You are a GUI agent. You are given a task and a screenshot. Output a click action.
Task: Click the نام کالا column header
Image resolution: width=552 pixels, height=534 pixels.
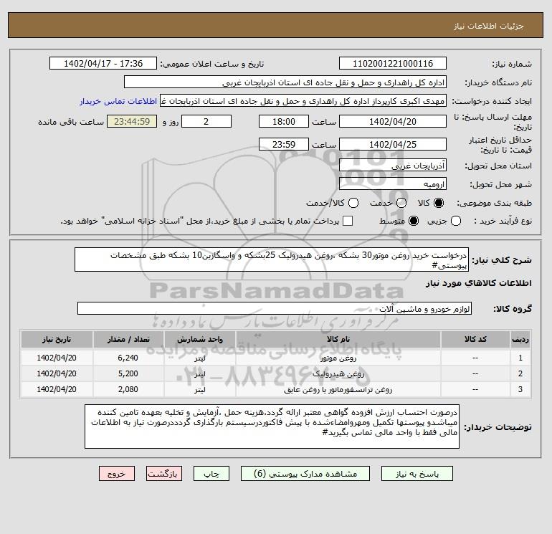[338, 339]
